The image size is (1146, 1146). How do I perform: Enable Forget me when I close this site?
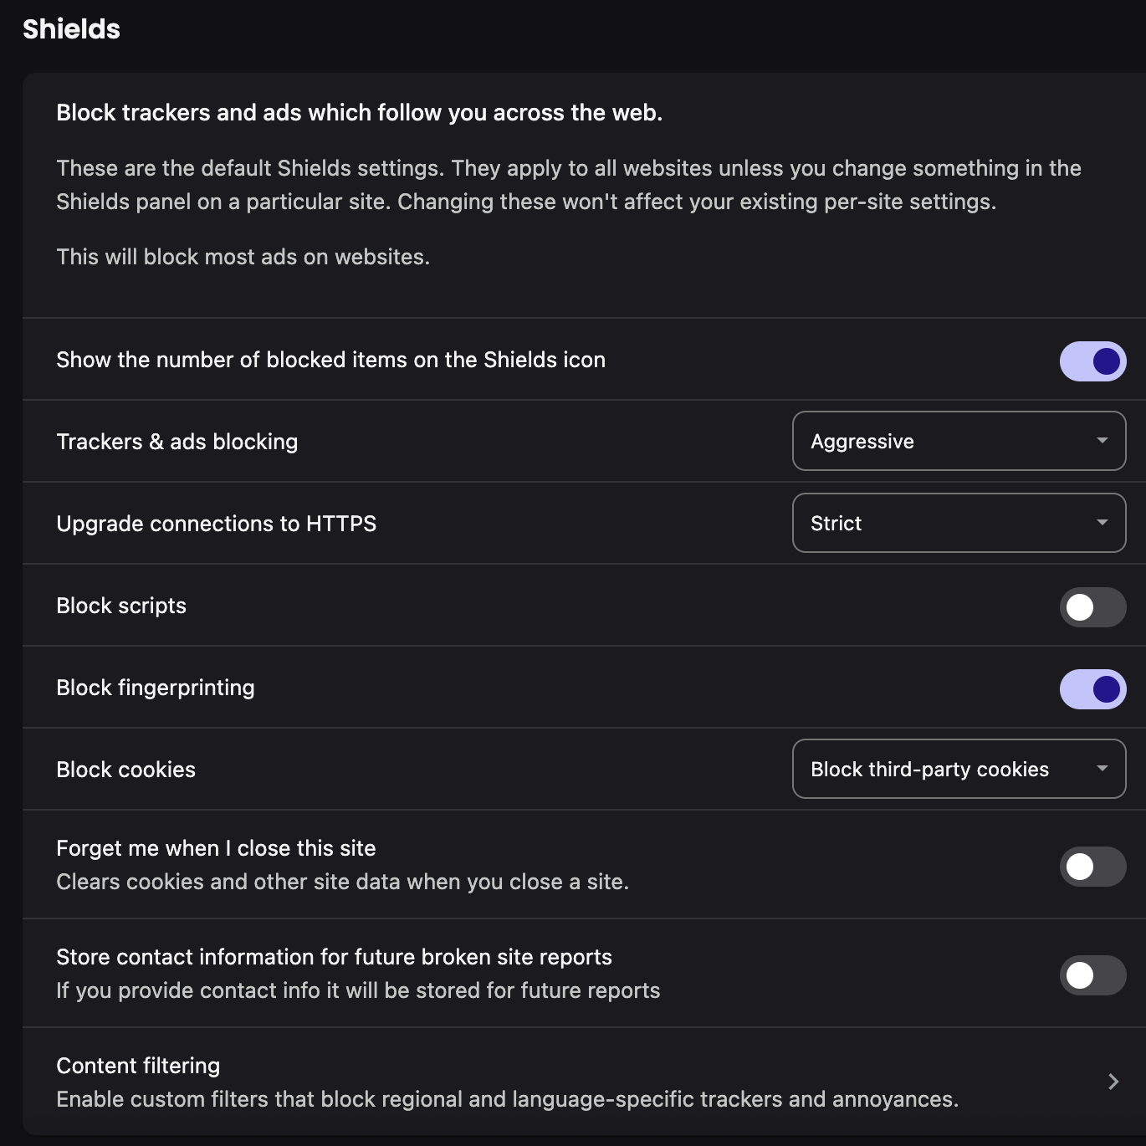pyautogui.click(x=1092, y=867)
